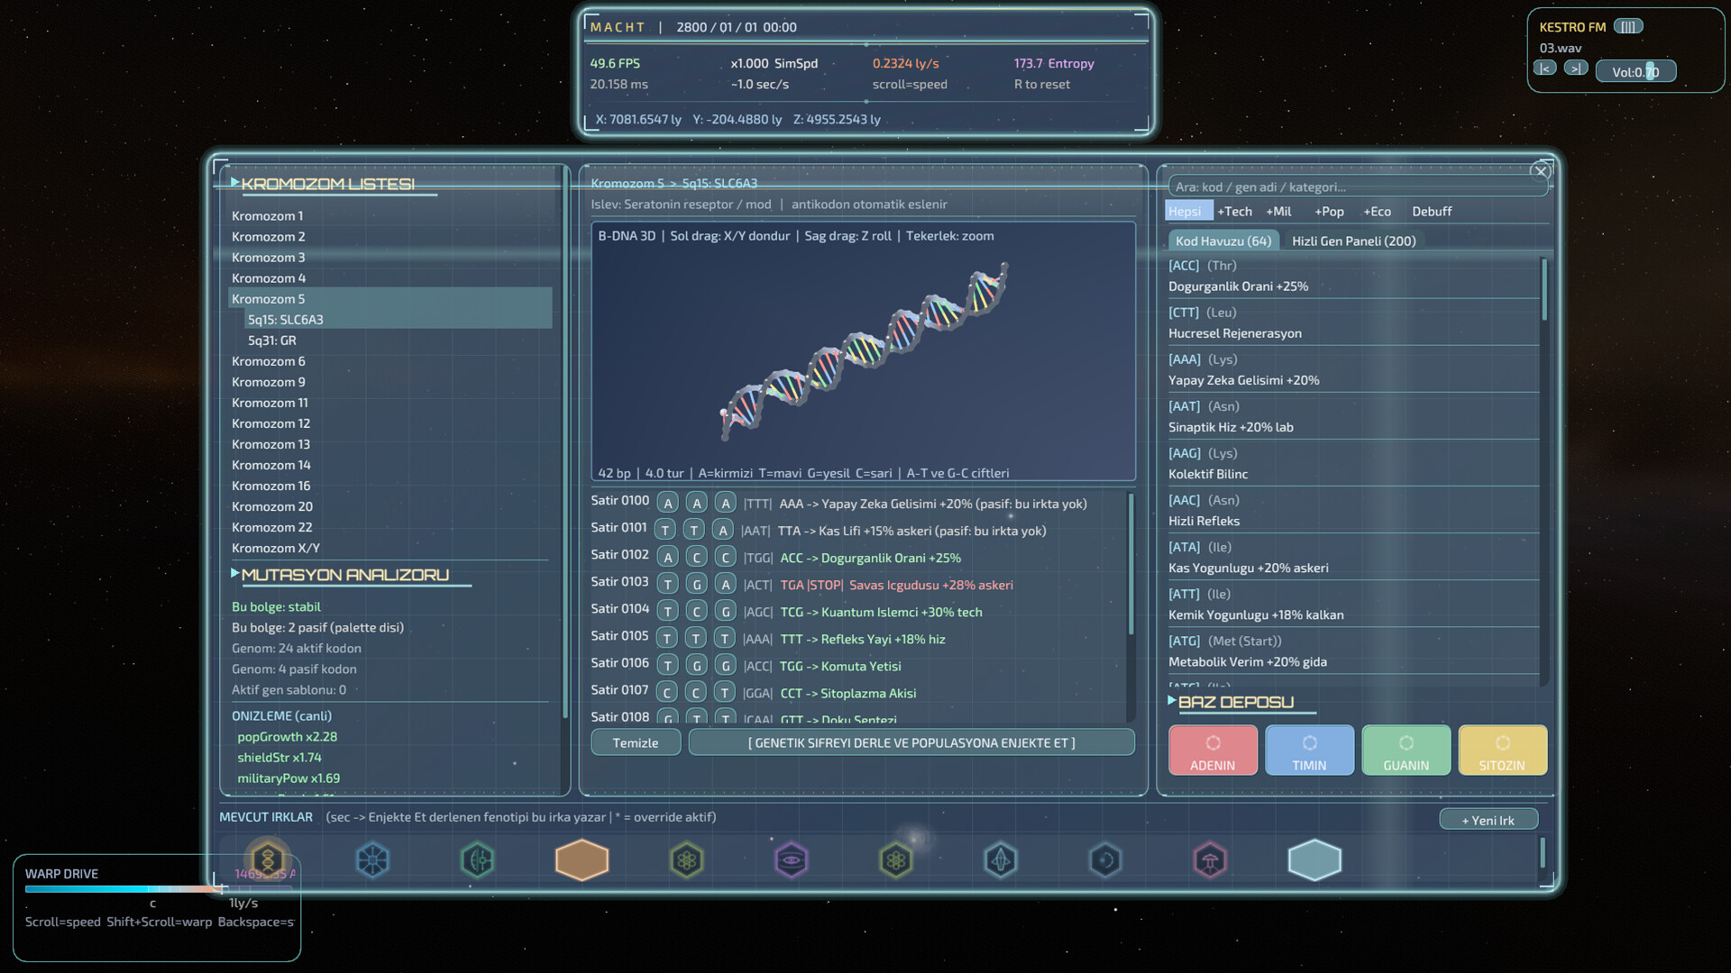
Task: Click the 3D B-DNA helix viewer
Action: click(x=863, y=353)
